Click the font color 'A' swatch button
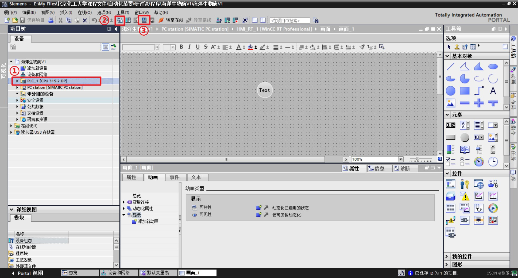 238,47
